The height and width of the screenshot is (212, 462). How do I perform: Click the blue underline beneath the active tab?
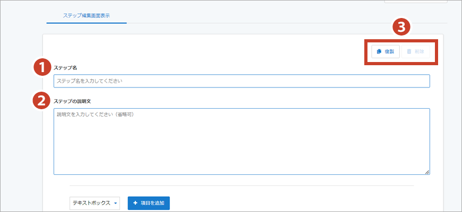[87, 23]
